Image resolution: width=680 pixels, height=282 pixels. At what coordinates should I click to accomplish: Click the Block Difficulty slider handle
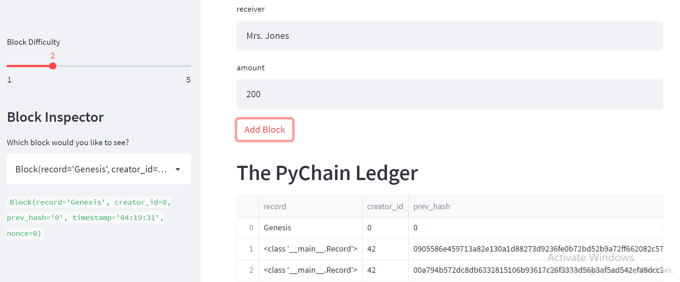53,66
